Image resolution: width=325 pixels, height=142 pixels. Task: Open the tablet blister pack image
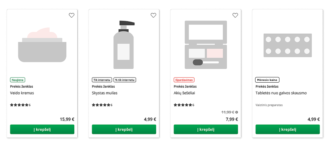tap(288, 45)
